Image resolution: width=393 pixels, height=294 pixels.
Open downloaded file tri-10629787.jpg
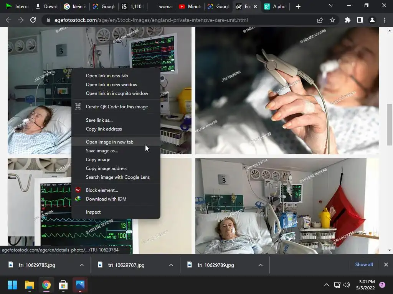click(126, 265)
